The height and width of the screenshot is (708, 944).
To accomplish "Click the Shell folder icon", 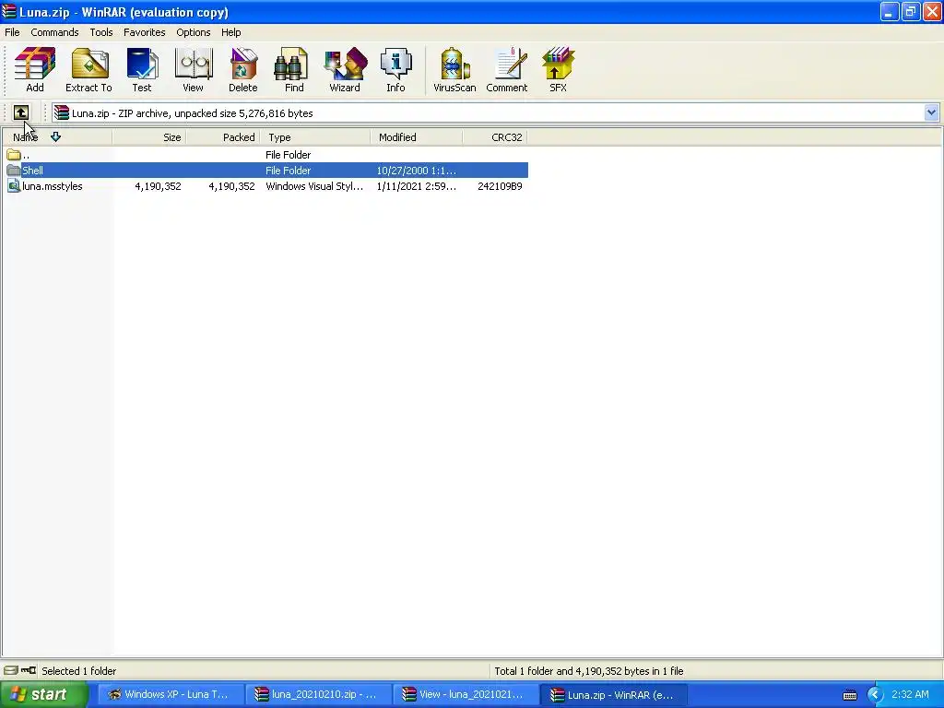I will [14, 171].
